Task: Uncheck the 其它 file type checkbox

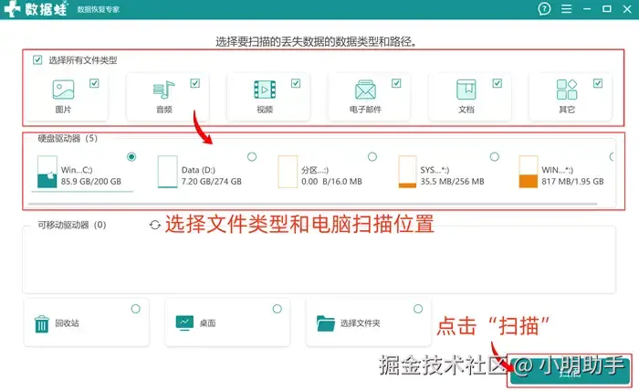Action: point(597,83)
